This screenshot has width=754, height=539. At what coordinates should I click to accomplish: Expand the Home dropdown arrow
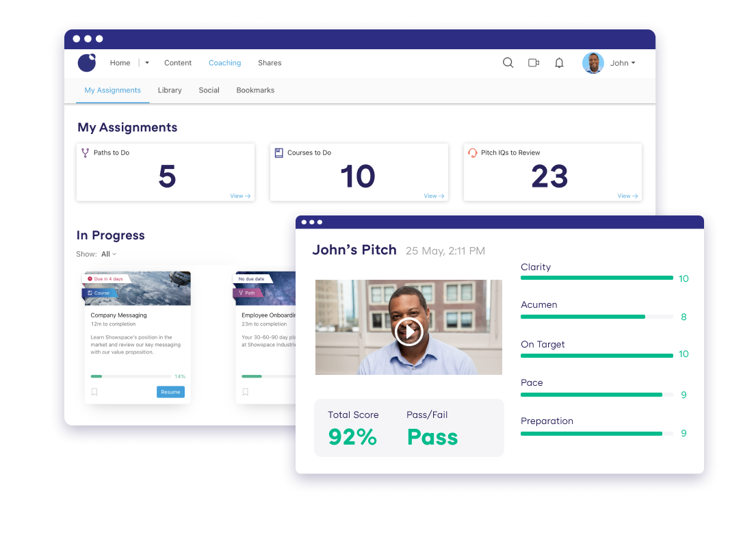pyautogui.click(x=147, y=63)
